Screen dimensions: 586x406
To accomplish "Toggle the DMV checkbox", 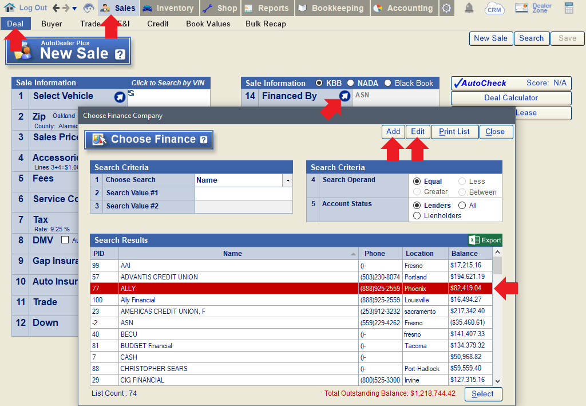I will coord(65,240).
